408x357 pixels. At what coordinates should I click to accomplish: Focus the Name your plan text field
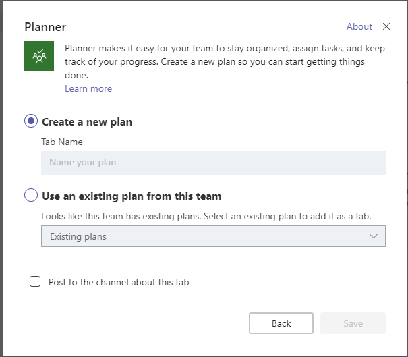(x=213, y=163)
